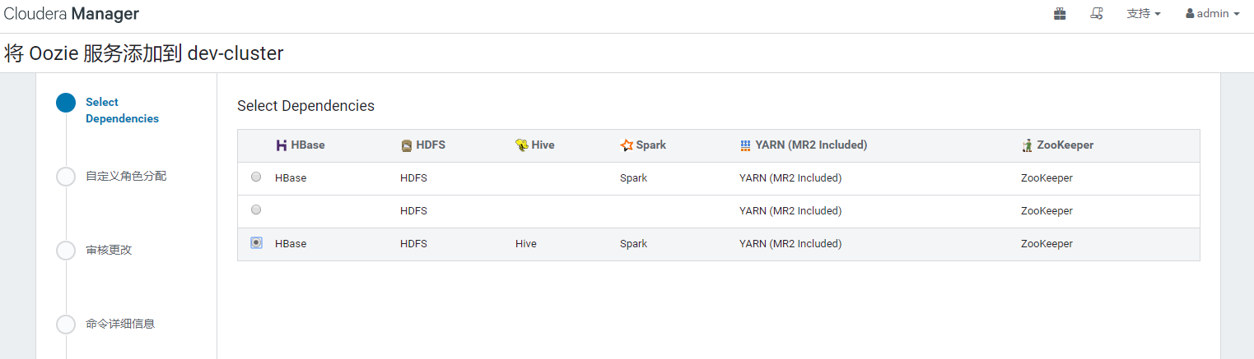1254x359 pixels.
Task: Click Hive column header text
Action: coord(543,145)
